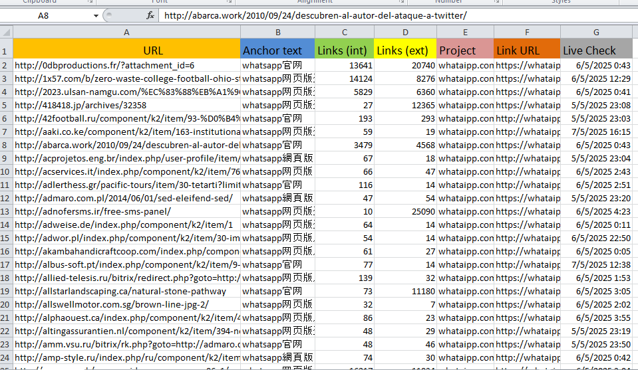Click cell with 2023.ulsan-namgu.com URL
Viewport: 638px width, 370px height.
[126, 92]
